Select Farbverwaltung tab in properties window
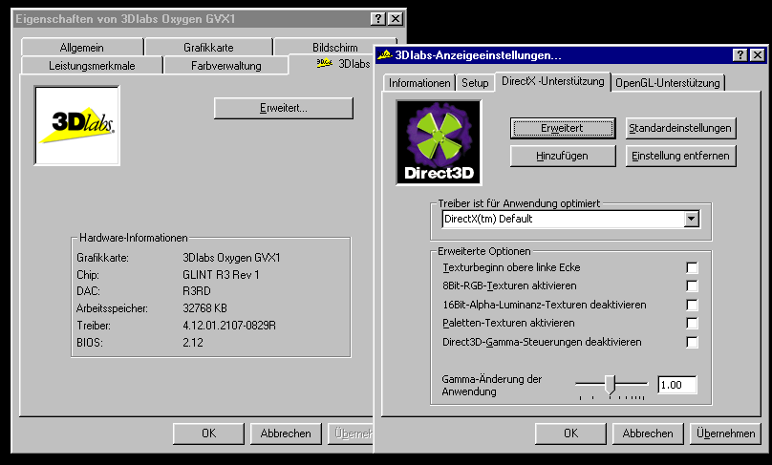The image size is (772, 465). point(226,66)
